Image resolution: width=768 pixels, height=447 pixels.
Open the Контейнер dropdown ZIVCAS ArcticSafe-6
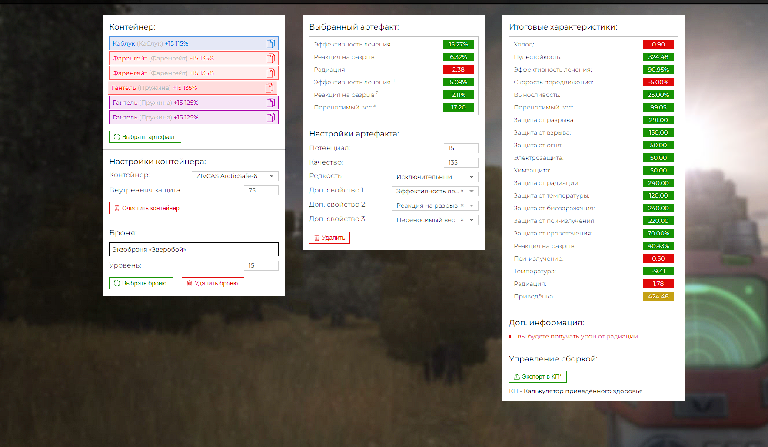pos(235,176)
